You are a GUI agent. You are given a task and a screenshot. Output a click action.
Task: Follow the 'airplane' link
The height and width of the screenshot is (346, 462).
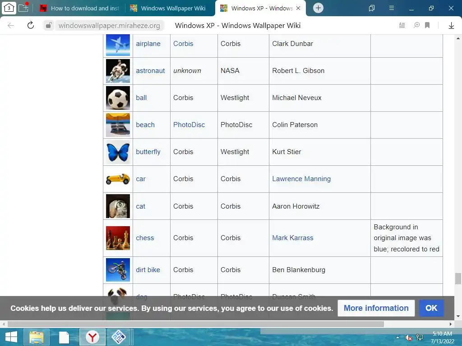pos(148,44)
